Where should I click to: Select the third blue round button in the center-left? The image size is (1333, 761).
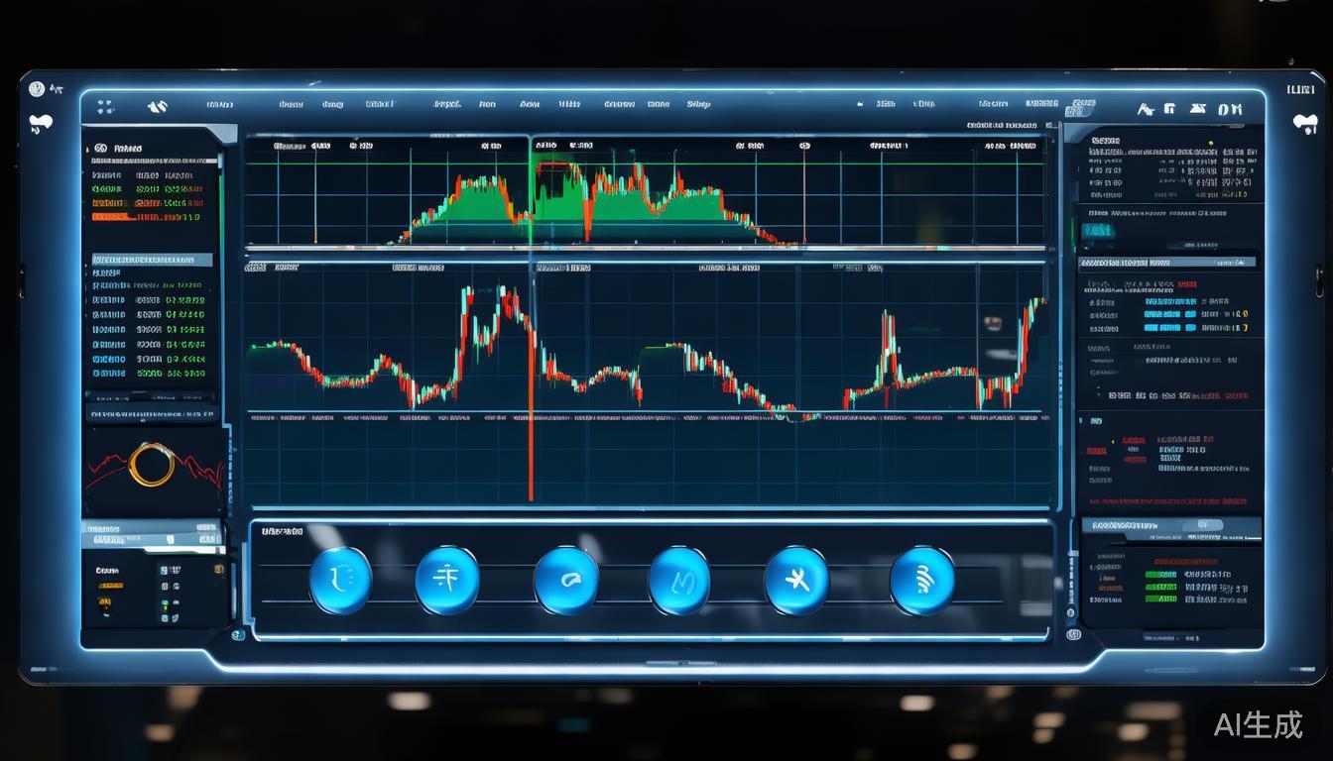pyautogui.click(x=565, y=581)
